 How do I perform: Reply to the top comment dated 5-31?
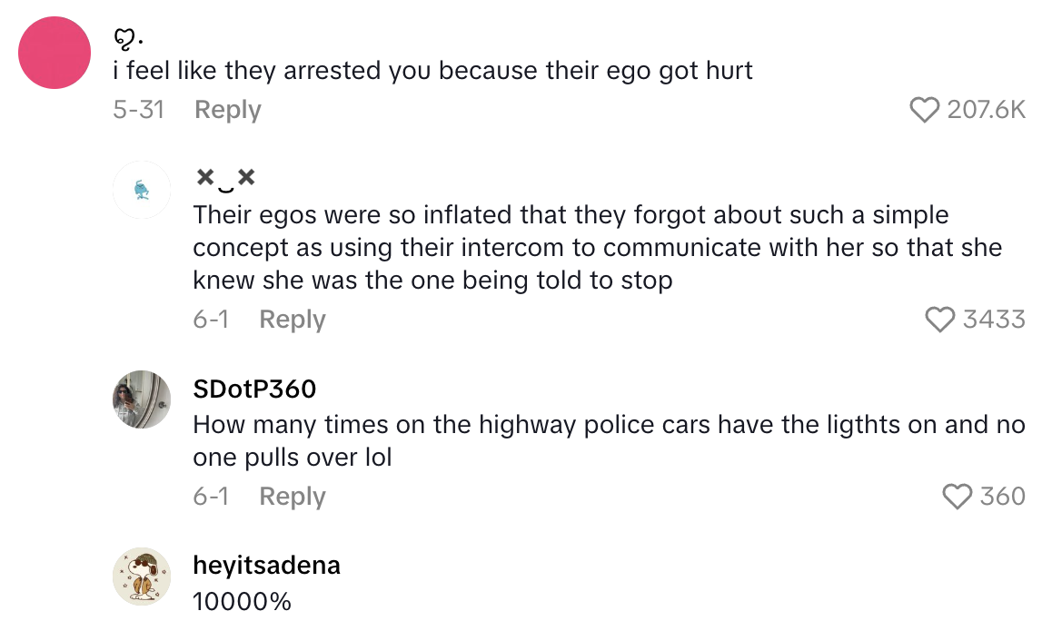tap(227, 109)
